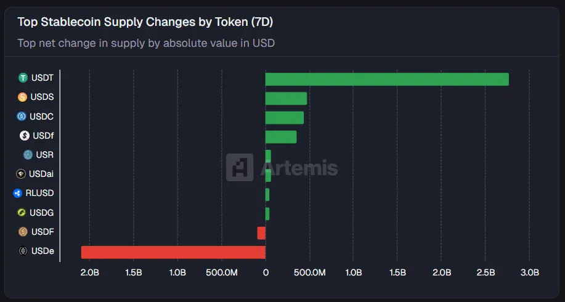This screenshot has height=302, width=565.
Task: Click the 2.5B x-axis tick label
Action: click(486, 272)
